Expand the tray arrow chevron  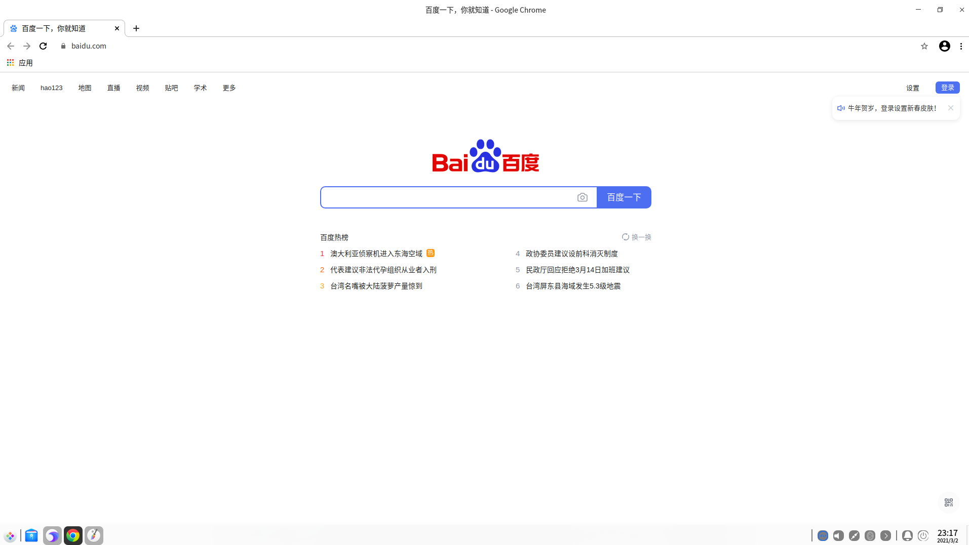point(885,535)
